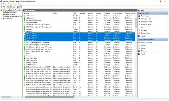Go back with the blue left arrow
This screenshot has width=169, height=101.
click(x=2, y=7)
